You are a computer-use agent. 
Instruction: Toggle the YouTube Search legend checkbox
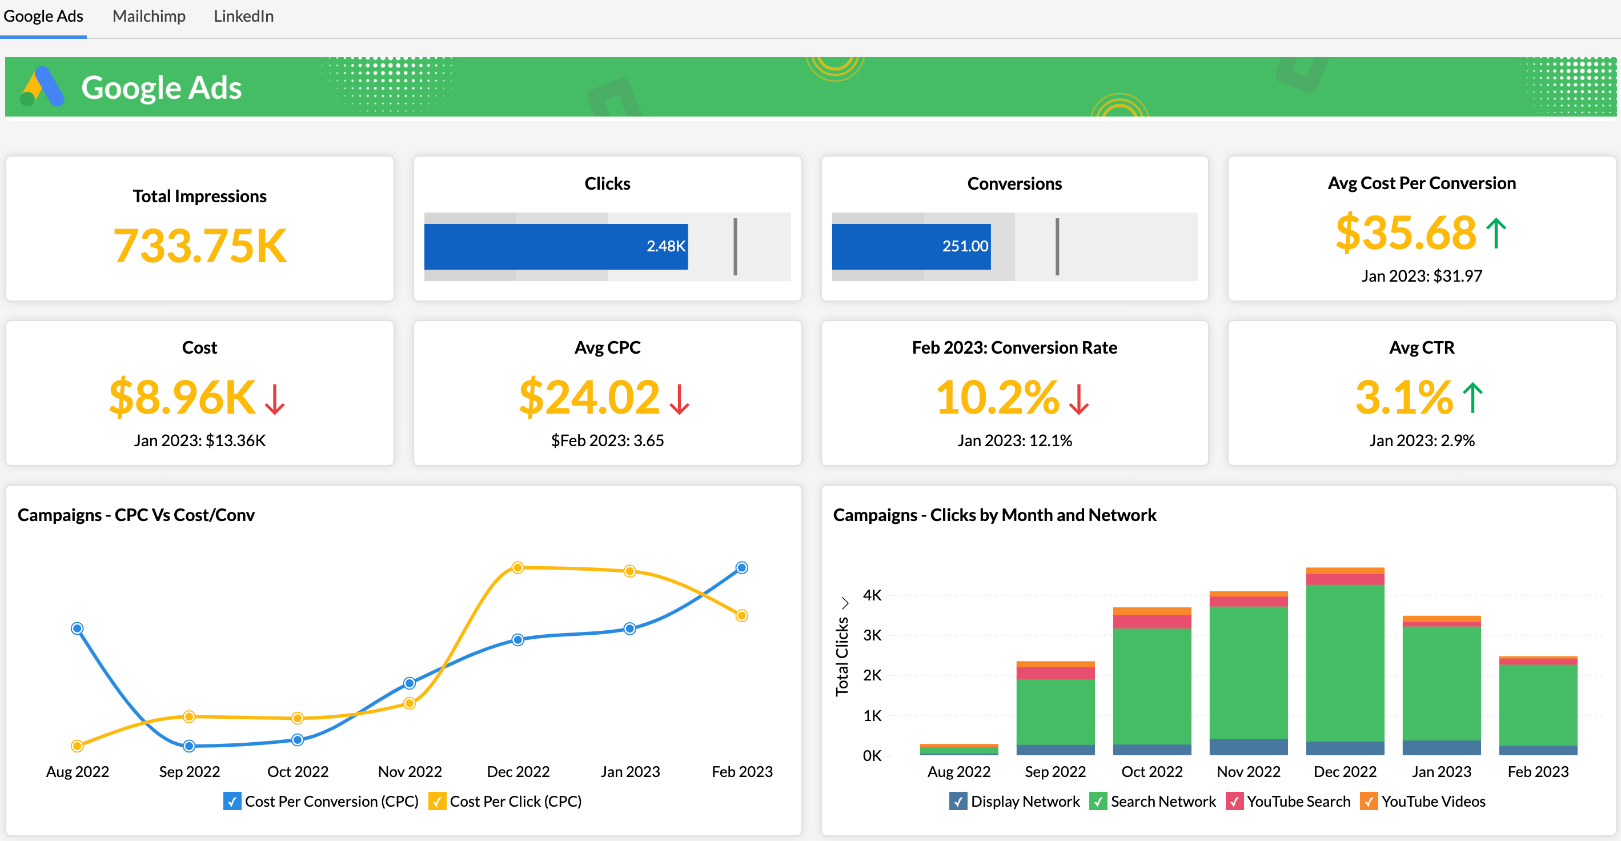pos(1234,802)
